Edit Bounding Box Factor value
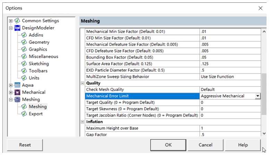 [x=230, y=57]
